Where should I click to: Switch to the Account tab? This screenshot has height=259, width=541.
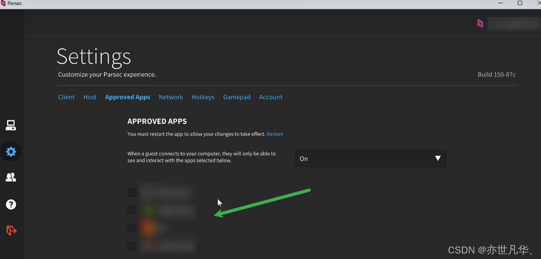[271, 97]
